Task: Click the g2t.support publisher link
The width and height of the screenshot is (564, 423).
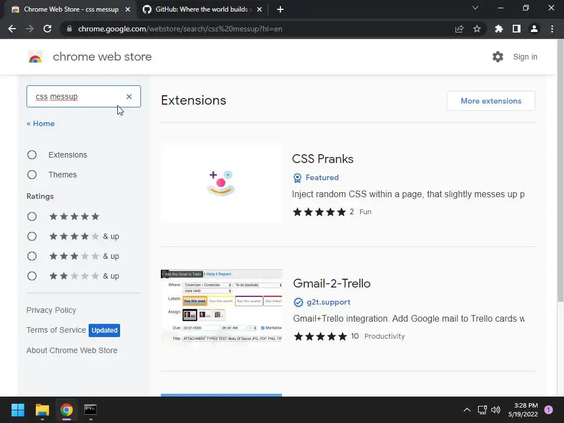Action: point(328,302)
